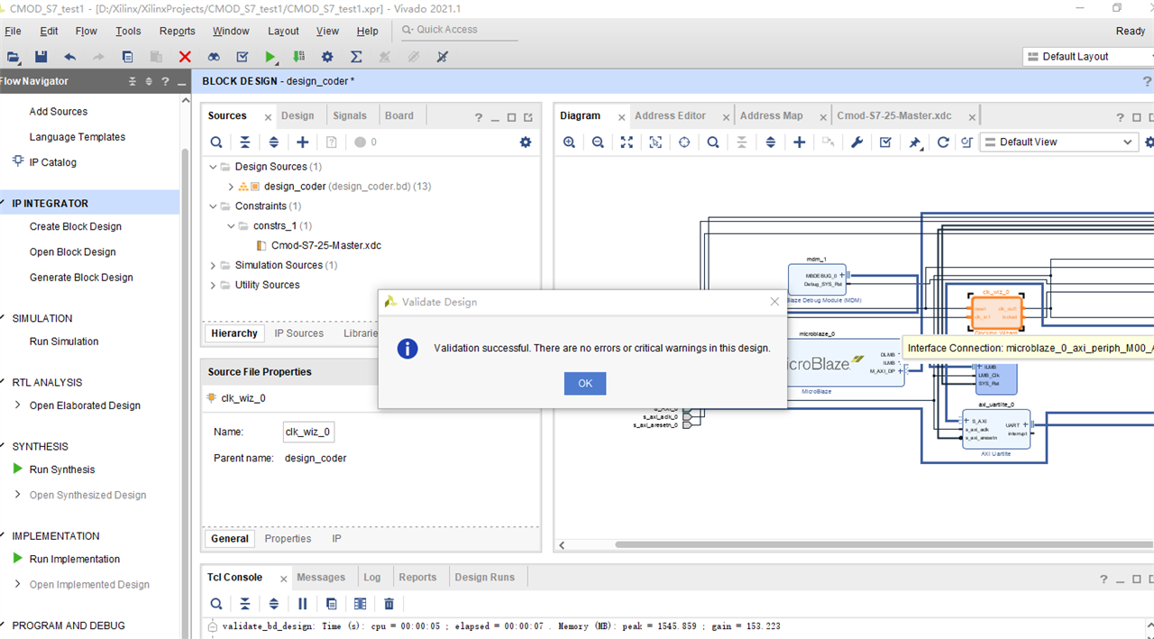The image size is (1154, 639).
Task: Collapse the Constraints tree node
Action: pyautogui.click(x=214, y=206)
